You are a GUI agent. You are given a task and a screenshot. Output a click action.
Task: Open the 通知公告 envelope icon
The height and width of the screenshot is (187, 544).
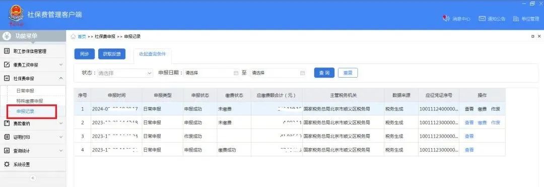tap(482, 18)
